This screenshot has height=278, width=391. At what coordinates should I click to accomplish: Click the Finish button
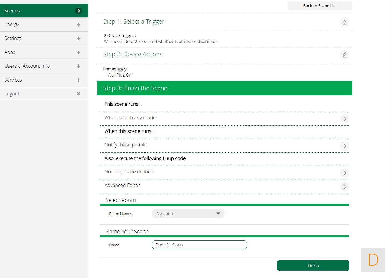coord(313,266)
